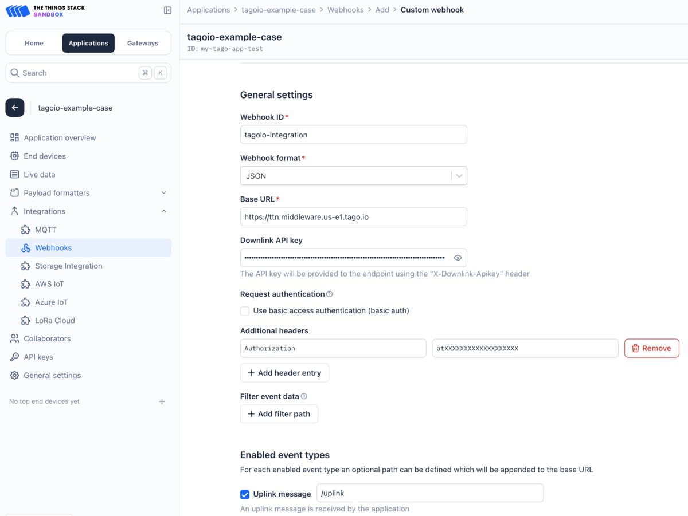The height and width of the screenshot is (516, 688).
Task: Click the End devices chip icon
Action: coord(15,156)
